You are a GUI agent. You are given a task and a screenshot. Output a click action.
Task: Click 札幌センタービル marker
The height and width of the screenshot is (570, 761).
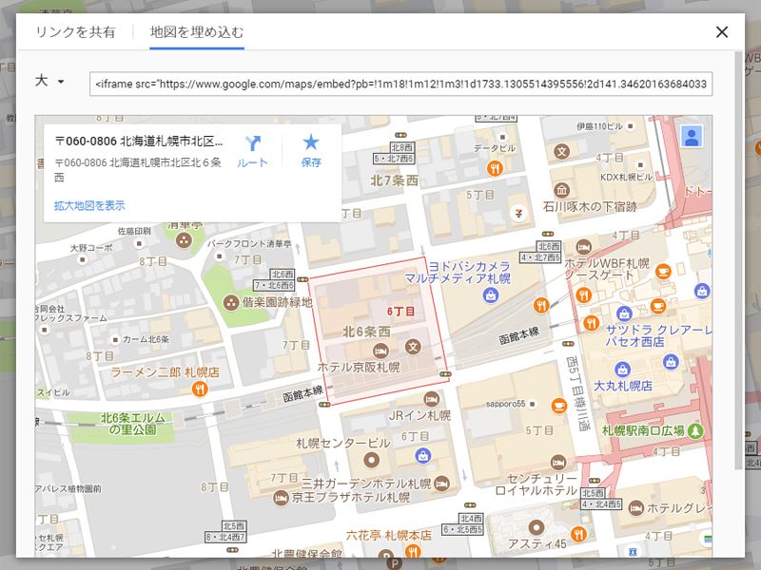click(x=371, y=460)
